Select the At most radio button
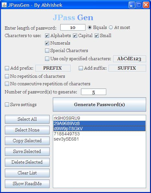 (111, 27)
